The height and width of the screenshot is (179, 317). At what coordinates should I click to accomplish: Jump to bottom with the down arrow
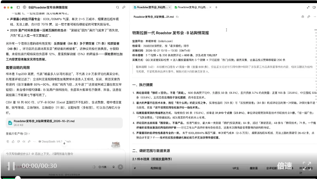[x=64, y=143]
